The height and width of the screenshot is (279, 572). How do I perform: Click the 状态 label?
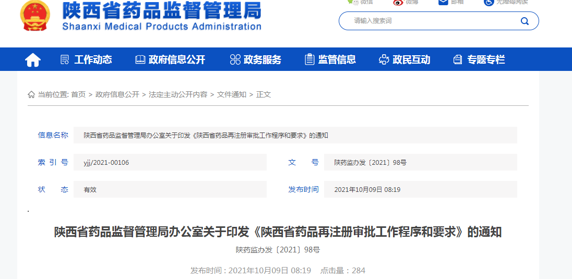(x=53, y=189)
